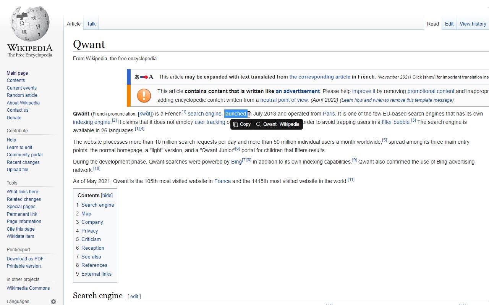This screenshot has height=305, width=489.
Task: Hide the Contents table
Action: click(107, 196)
